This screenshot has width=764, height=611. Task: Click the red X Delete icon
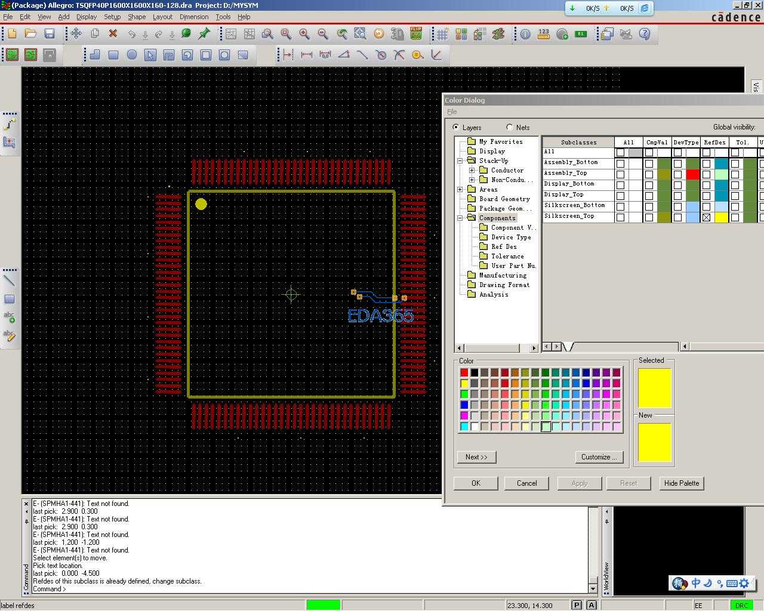pos(113,34)
